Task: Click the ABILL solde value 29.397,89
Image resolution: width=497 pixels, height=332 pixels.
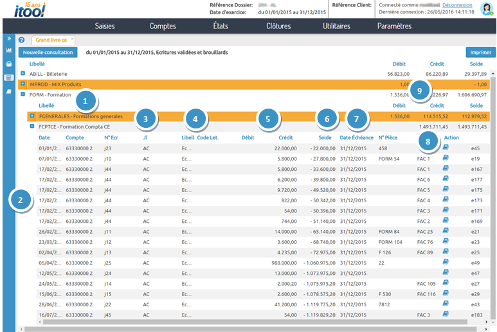Action: pos(475,74)
